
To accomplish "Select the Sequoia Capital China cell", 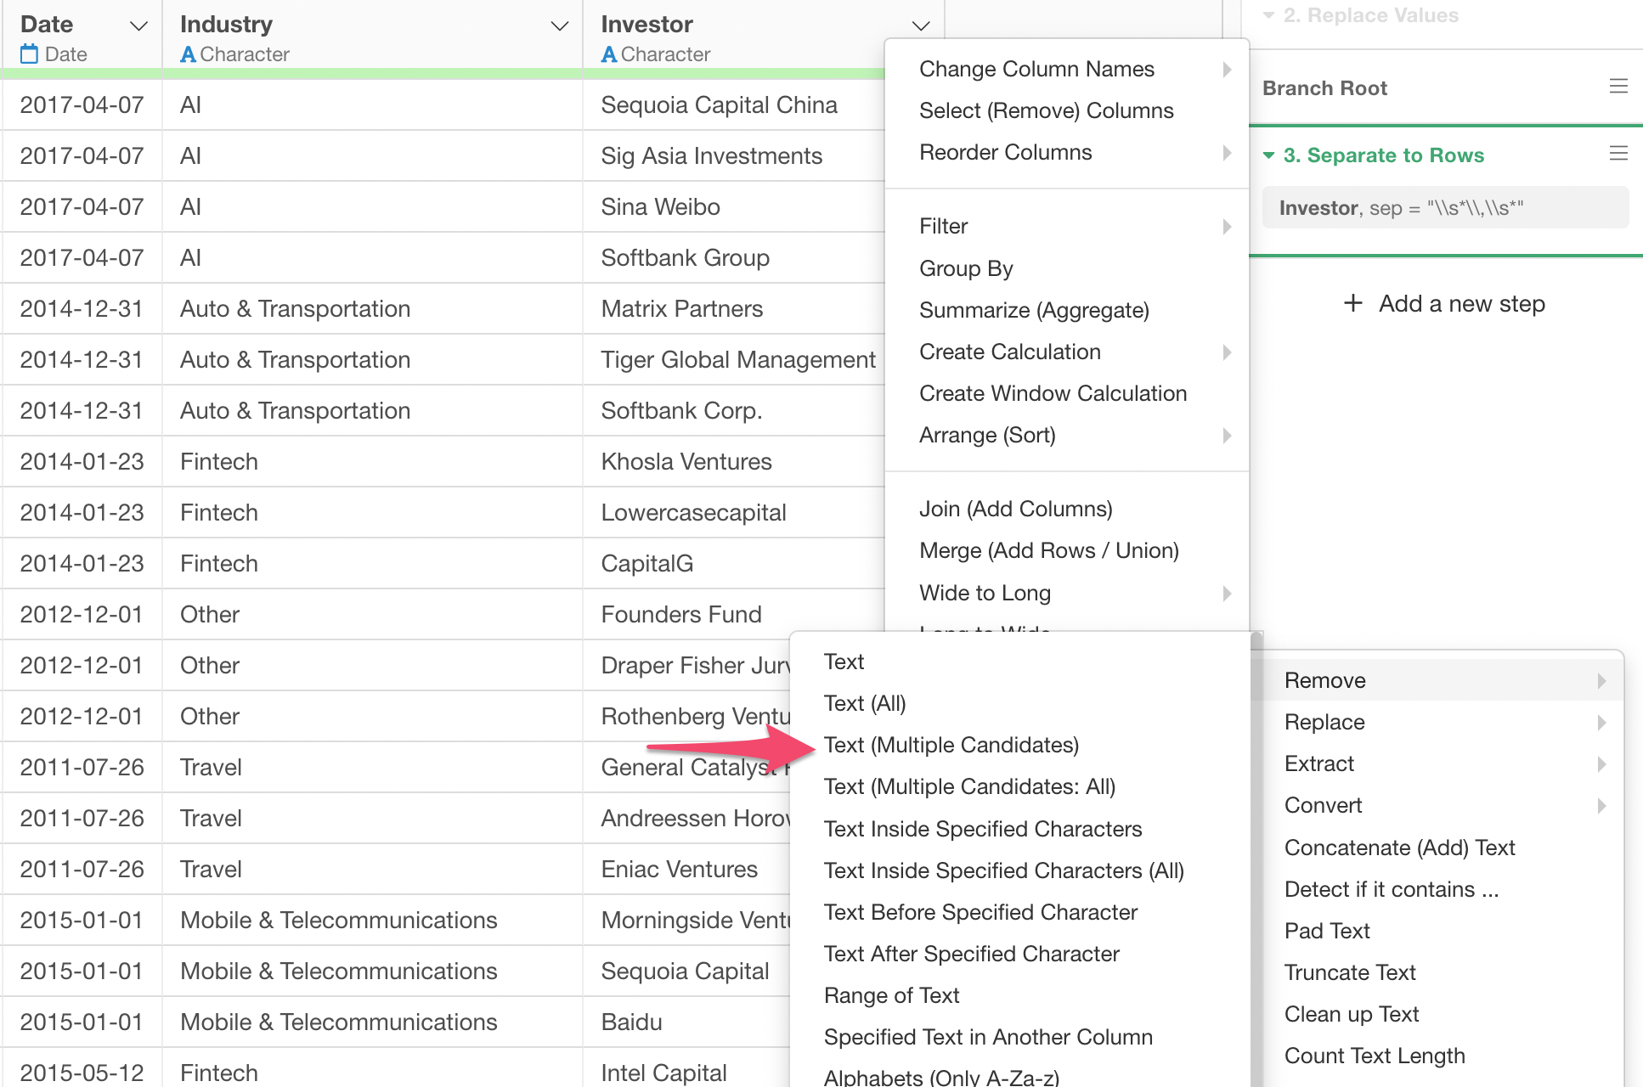I will tap(719, 104).
